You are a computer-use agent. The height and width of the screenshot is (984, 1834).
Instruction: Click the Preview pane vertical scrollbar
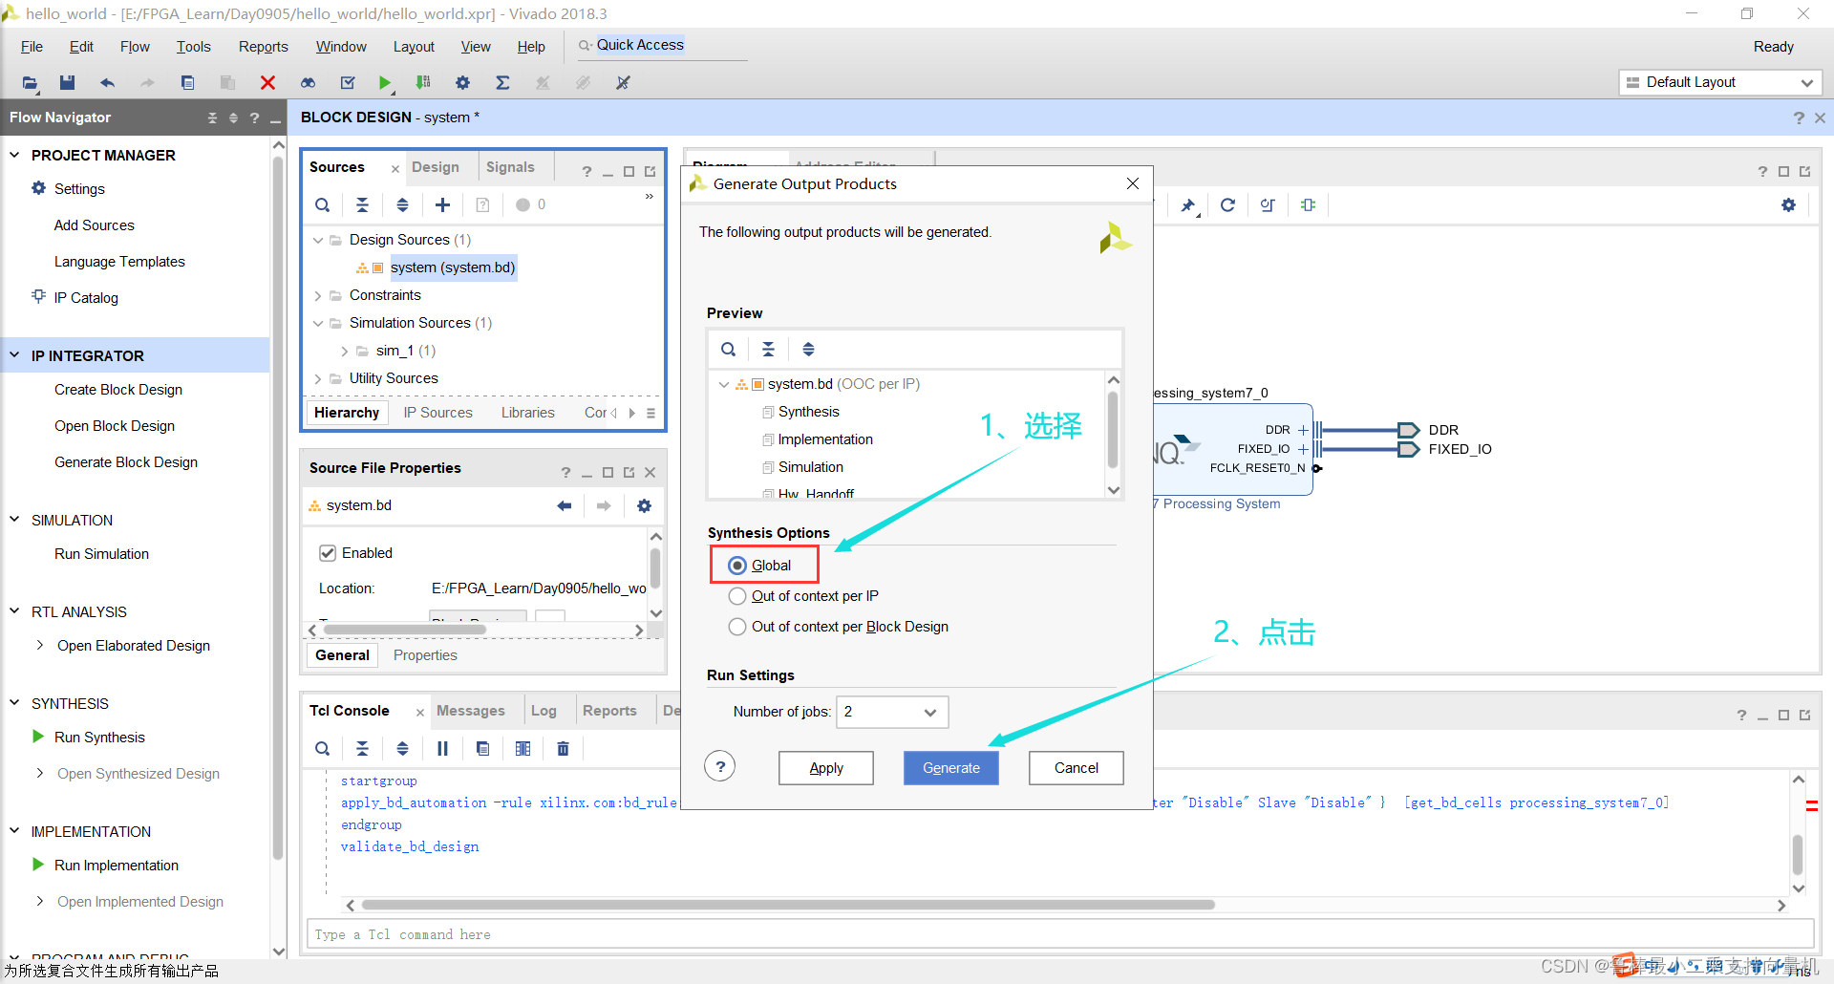point(1113,430)
